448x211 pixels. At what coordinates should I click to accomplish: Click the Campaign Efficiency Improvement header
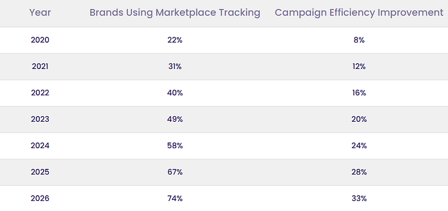click(x=359, y=12)
